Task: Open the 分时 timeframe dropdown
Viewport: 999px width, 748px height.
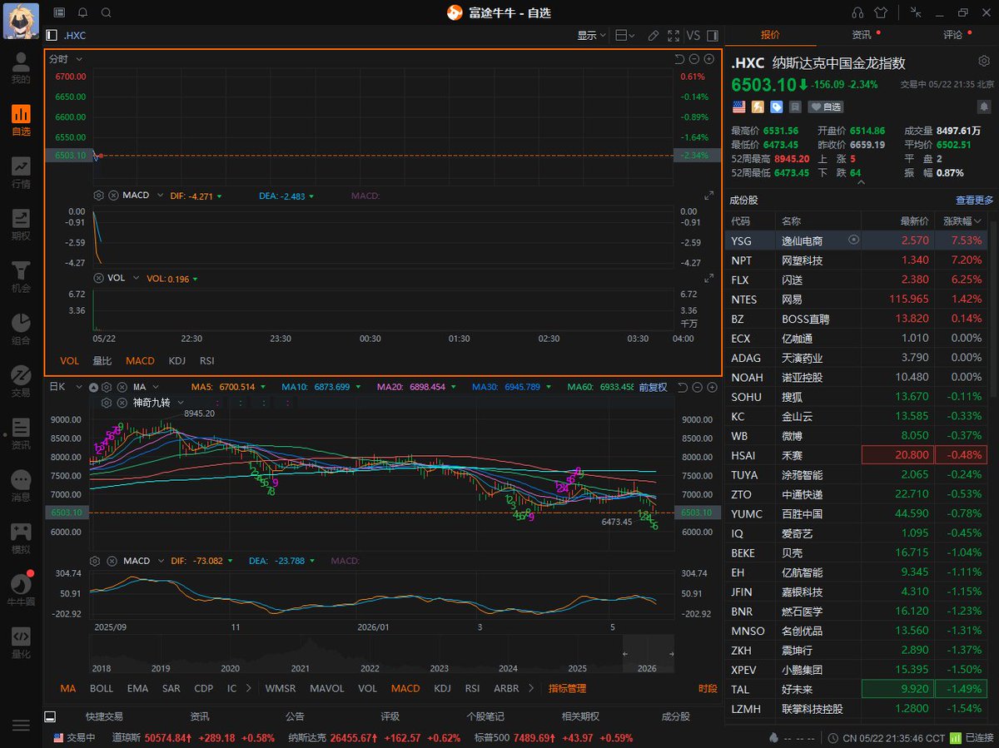Action: [65, 59]
